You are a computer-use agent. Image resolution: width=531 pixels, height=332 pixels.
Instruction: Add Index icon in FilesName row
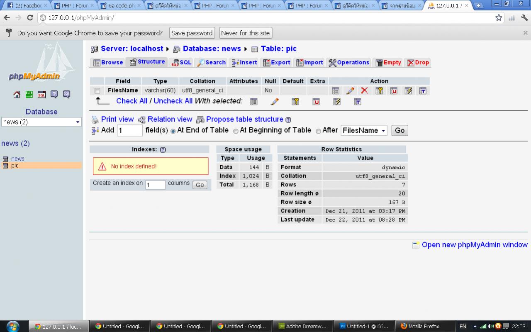(x=408, y=90)
